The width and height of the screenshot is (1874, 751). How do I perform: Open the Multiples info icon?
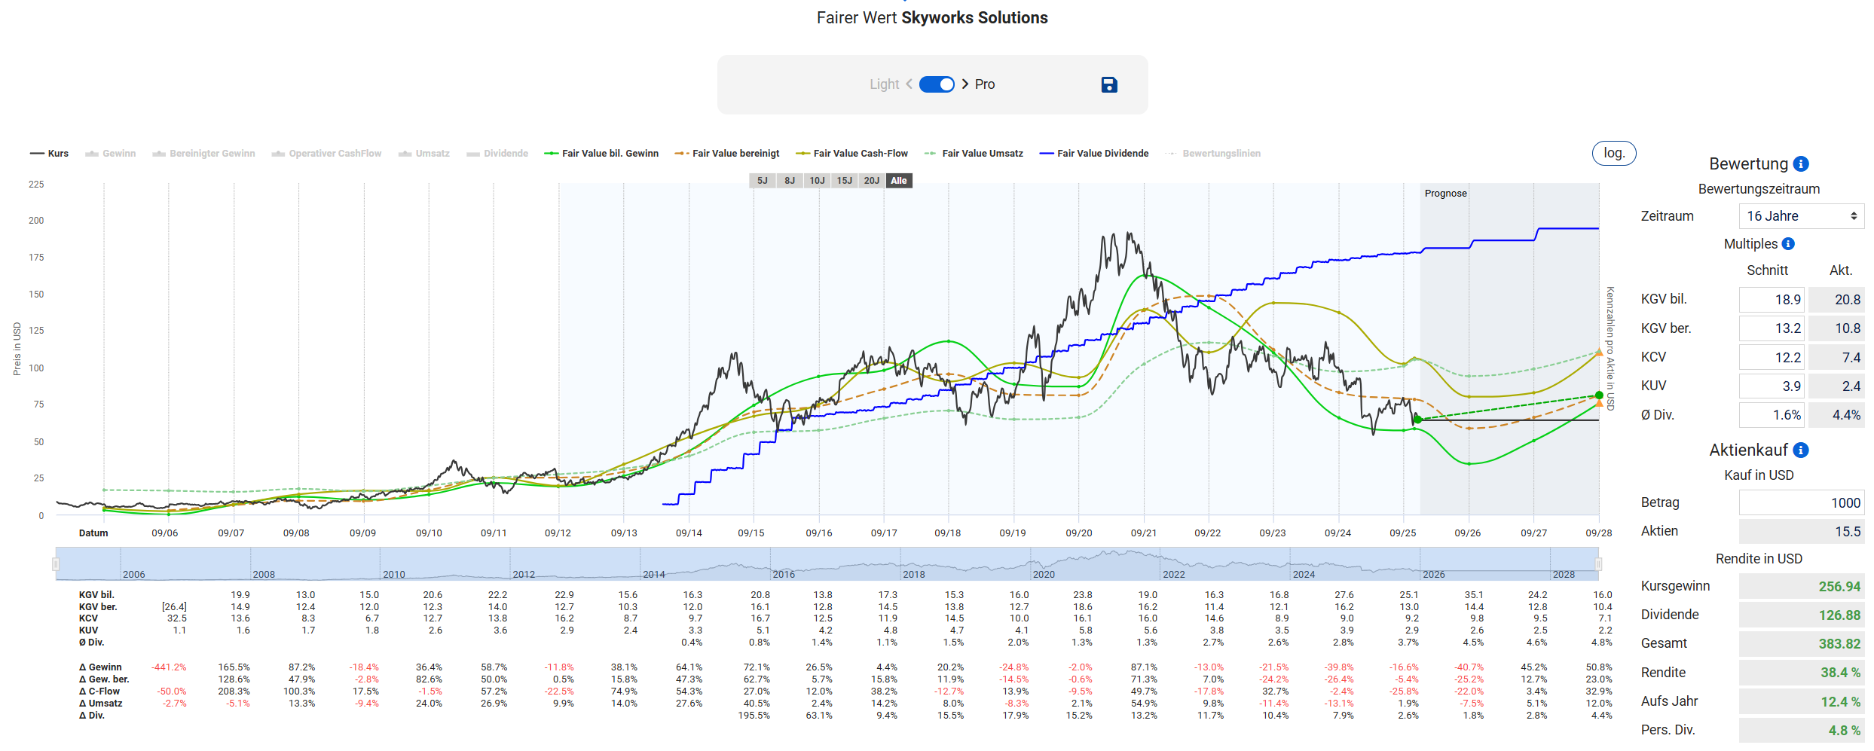tap(1788, 244)
